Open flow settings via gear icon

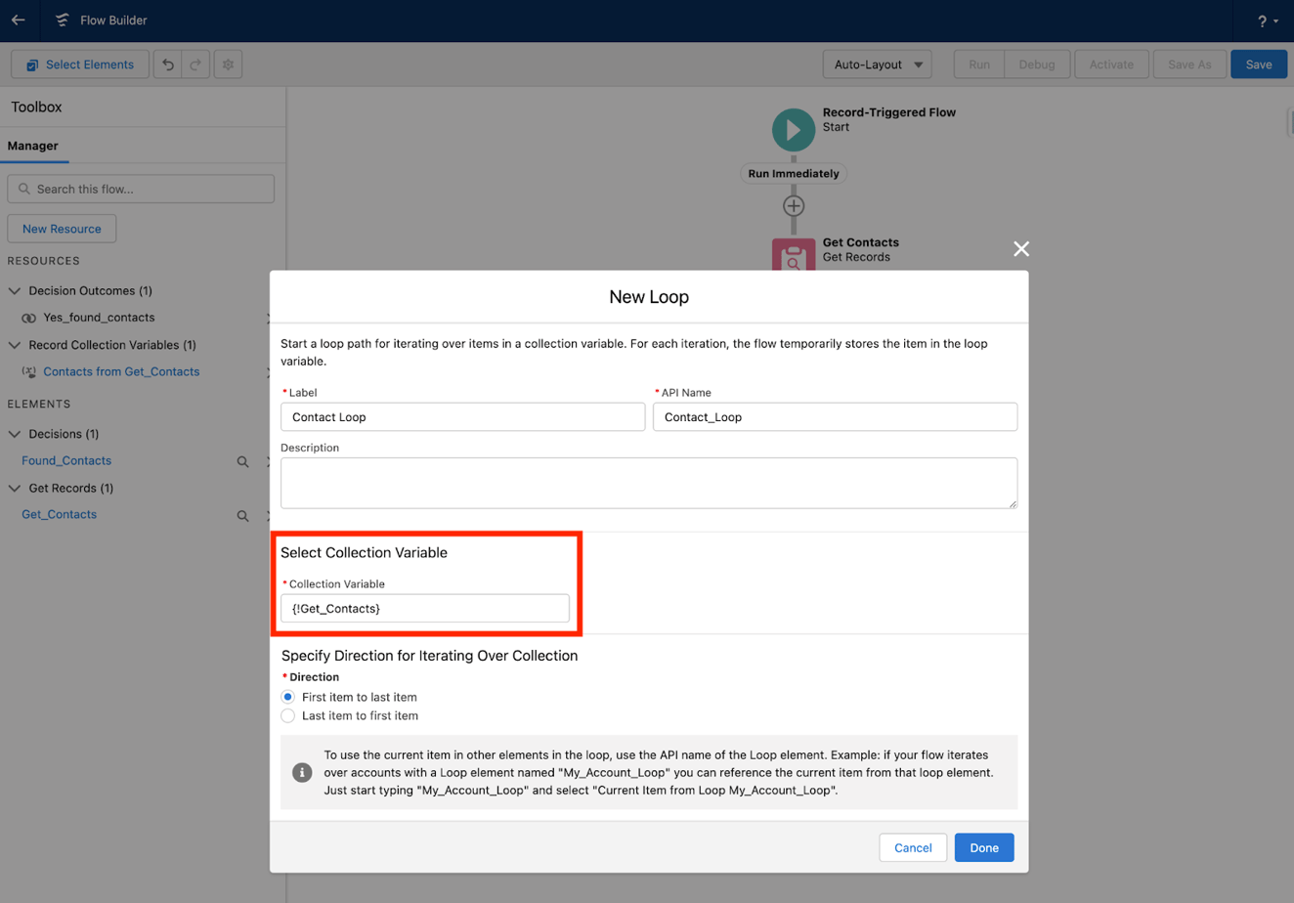click(x=228, y=64)
